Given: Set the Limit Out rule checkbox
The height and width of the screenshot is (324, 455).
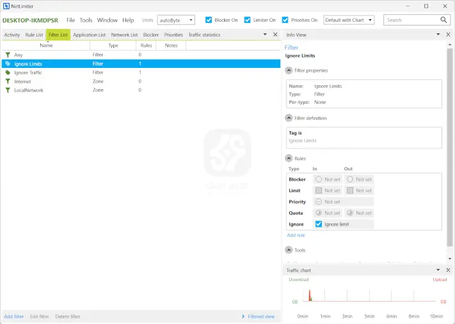Looking at the screenshot, I should point(350,190).
